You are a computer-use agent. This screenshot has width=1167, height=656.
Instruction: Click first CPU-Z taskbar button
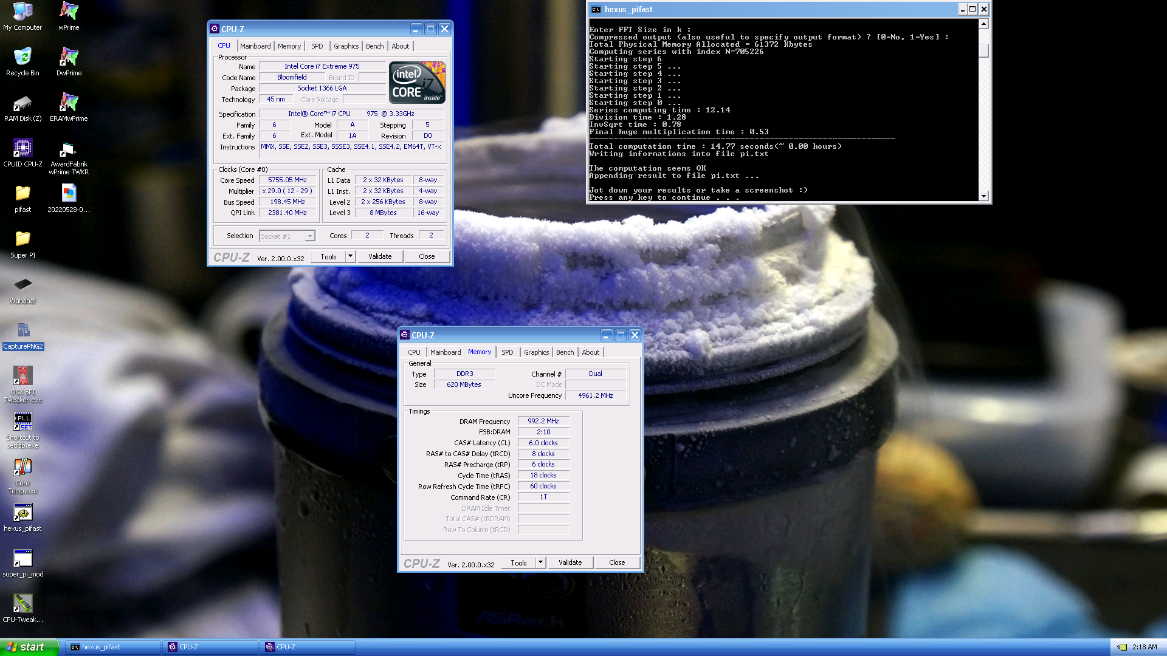210,647
